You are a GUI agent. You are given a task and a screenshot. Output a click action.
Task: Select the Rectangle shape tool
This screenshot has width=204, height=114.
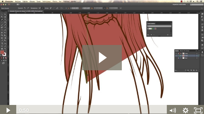point(5,22)
